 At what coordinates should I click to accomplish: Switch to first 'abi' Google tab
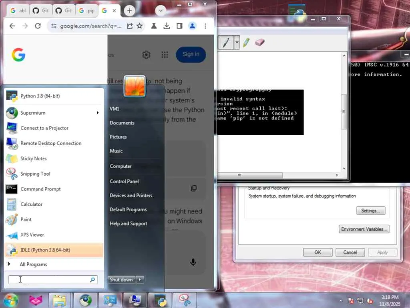pyautogui.click(x=18, y=11)
